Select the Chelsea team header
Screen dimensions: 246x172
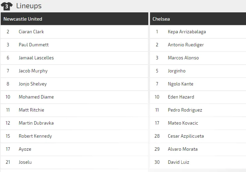[161, 19]
